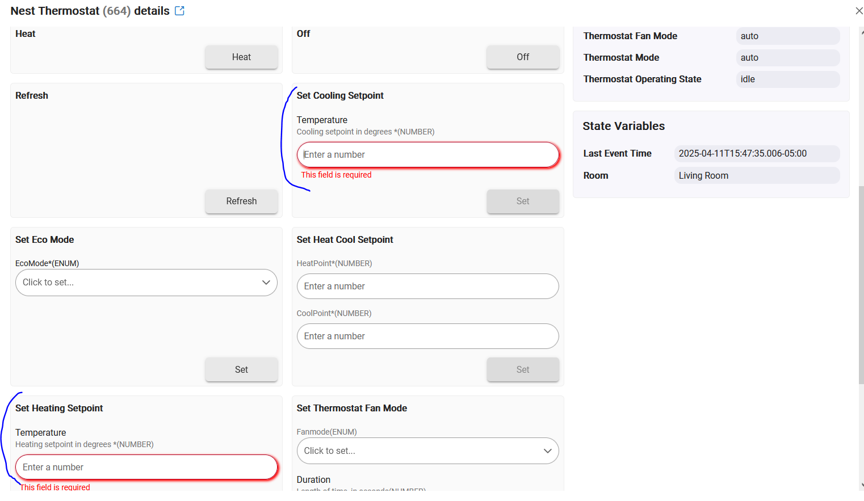864x501 pixels.
Task: Click the Thermostat Mode auto value
Action: click(788, 57)
